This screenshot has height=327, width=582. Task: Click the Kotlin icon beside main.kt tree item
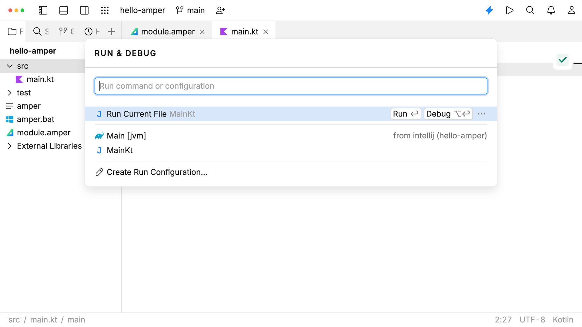click(19, 79)
